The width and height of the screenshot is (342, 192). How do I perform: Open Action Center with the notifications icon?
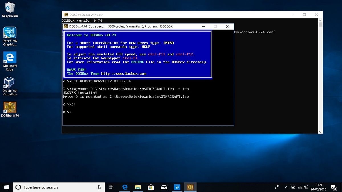coord(334,187)
